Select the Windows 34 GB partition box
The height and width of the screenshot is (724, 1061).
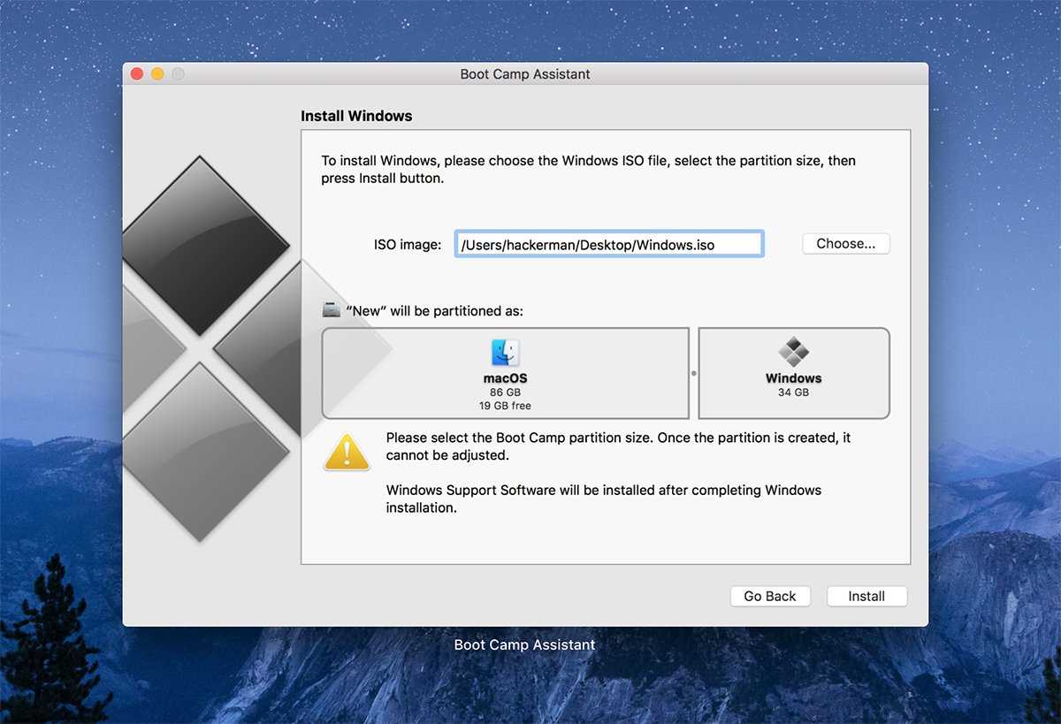point(794,373)
